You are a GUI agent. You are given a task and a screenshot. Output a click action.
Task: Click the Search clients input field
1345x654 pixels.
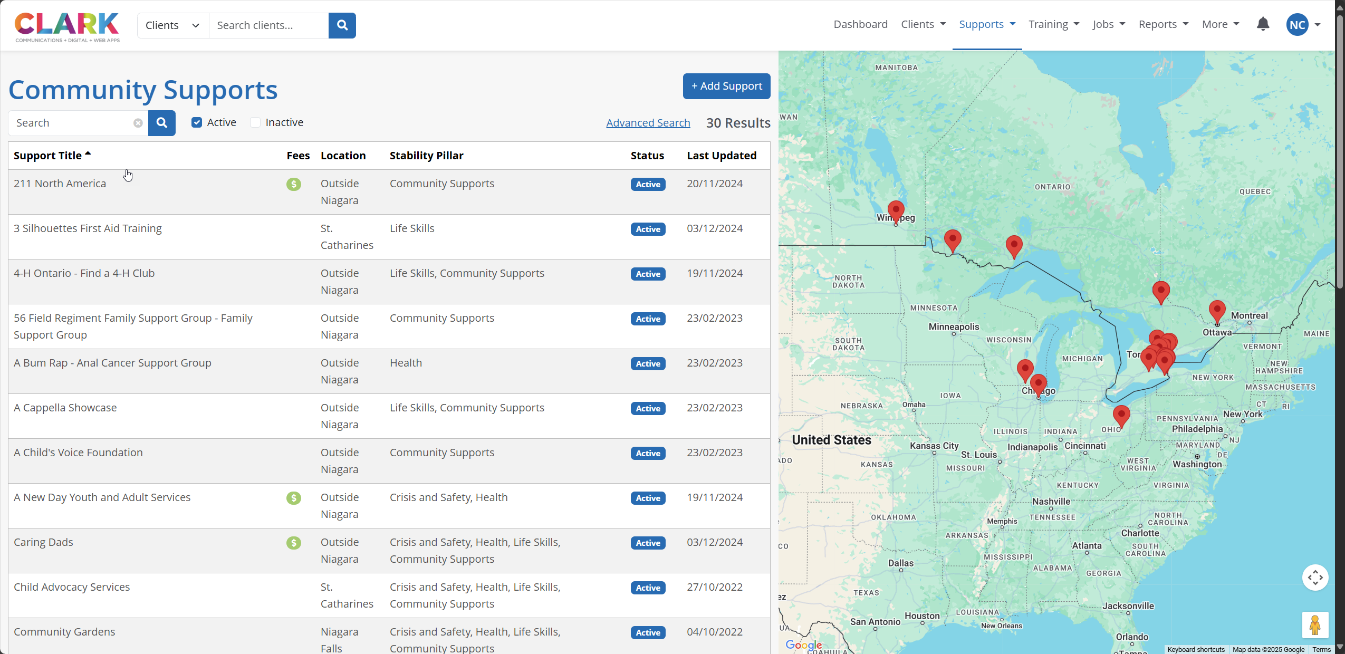pyautogui.click(x=268, y=25)
